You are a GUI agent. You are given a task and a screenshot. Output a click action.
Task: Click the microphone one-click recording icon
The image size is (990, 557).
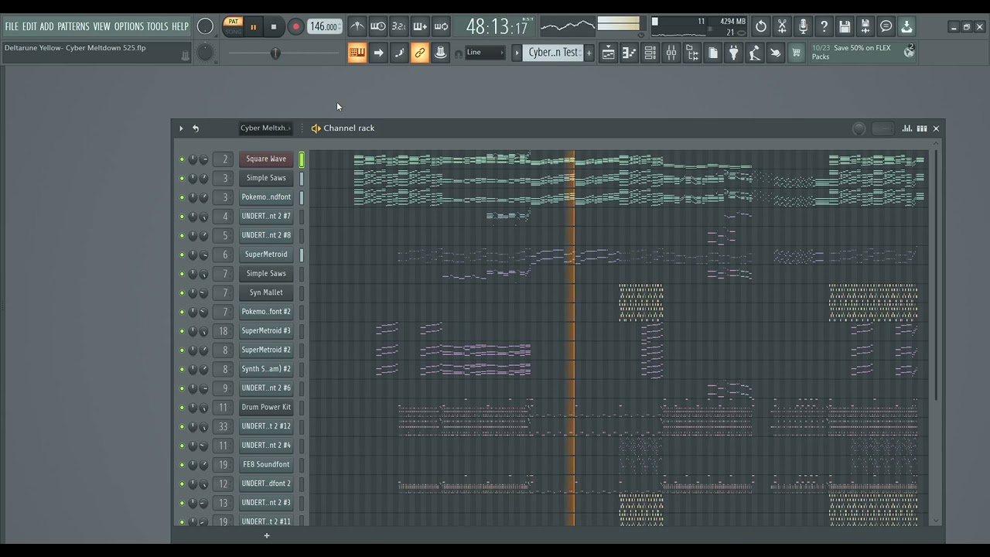coord(803,27)
